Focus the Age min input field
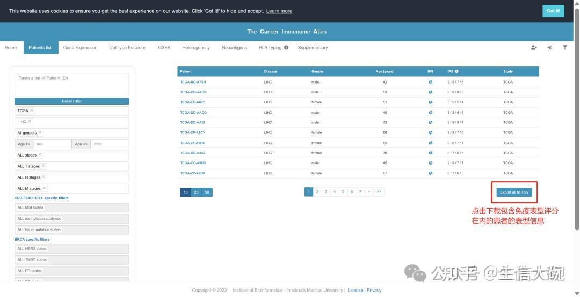Screen dimensions: 580x297 click(x=52, y=144)
